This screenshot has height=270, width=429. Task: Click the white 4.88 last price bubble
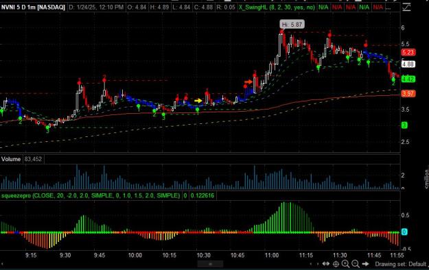408,64
